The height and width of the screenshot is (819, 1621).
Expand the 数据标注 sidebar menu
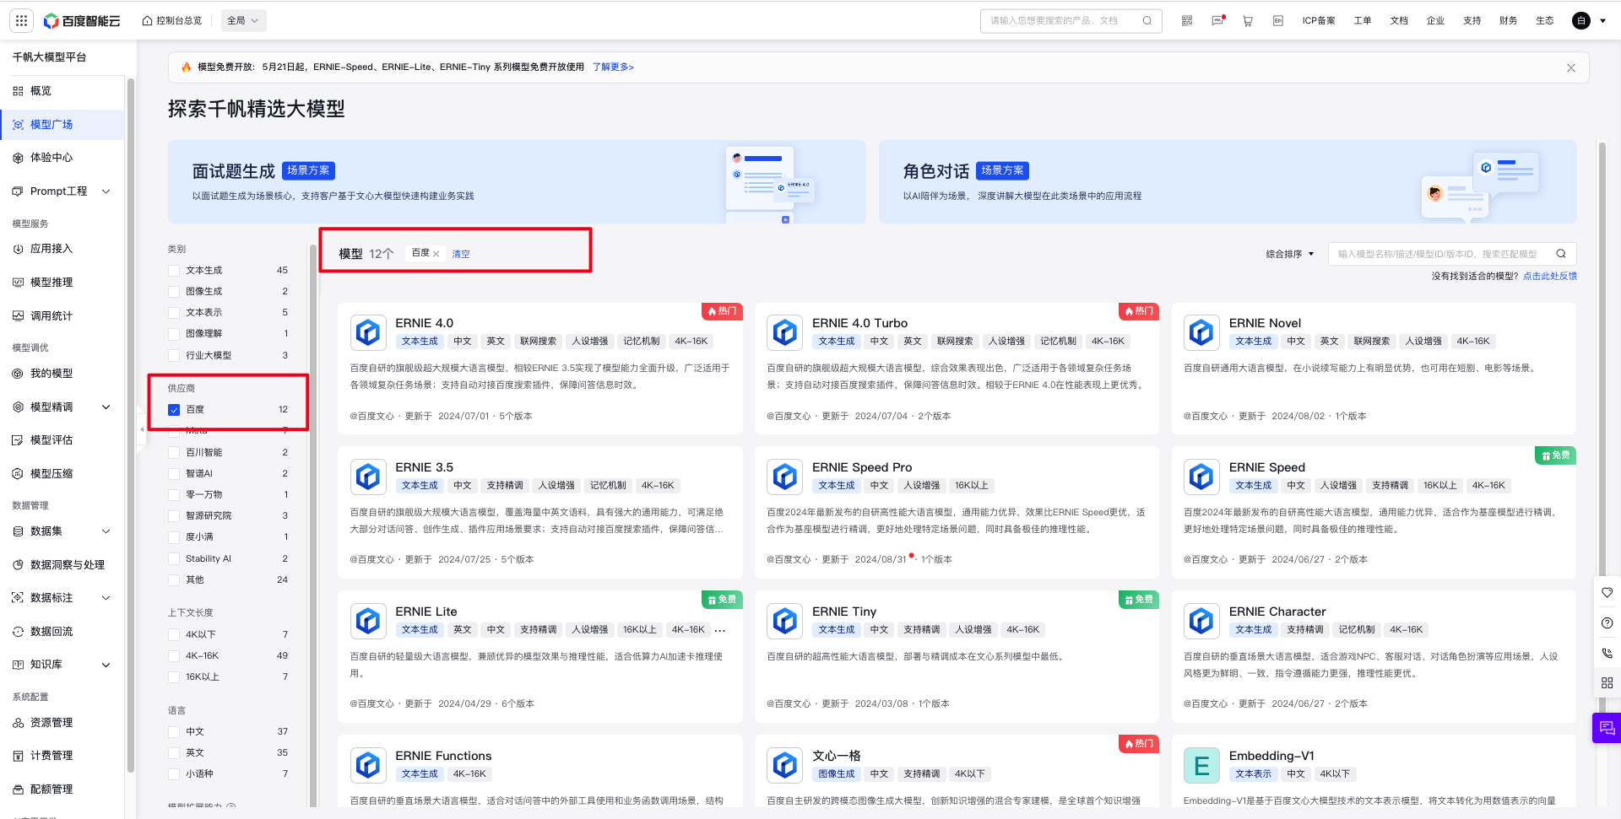coord(106,598)
